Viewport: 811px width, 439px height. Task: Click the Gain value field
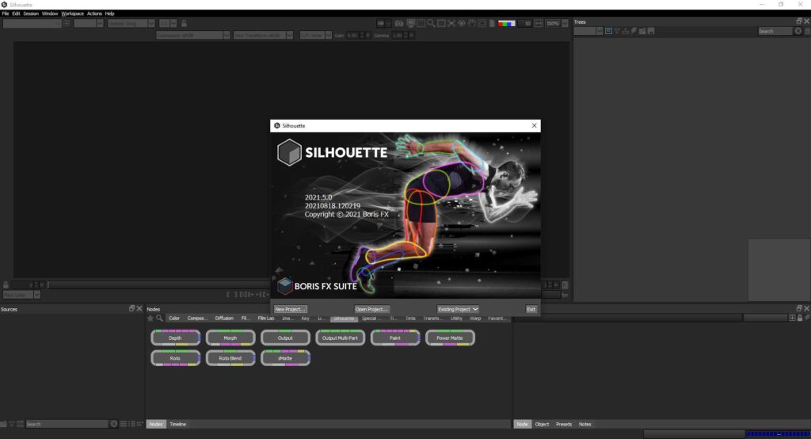[352, 35]
